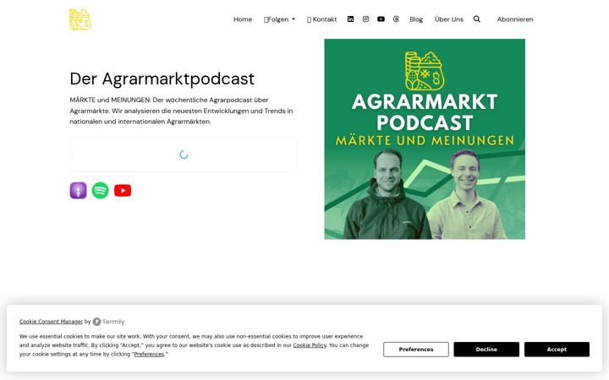Open the Cookie Policy link
The image size is (609, 380).
pos(310,345)
